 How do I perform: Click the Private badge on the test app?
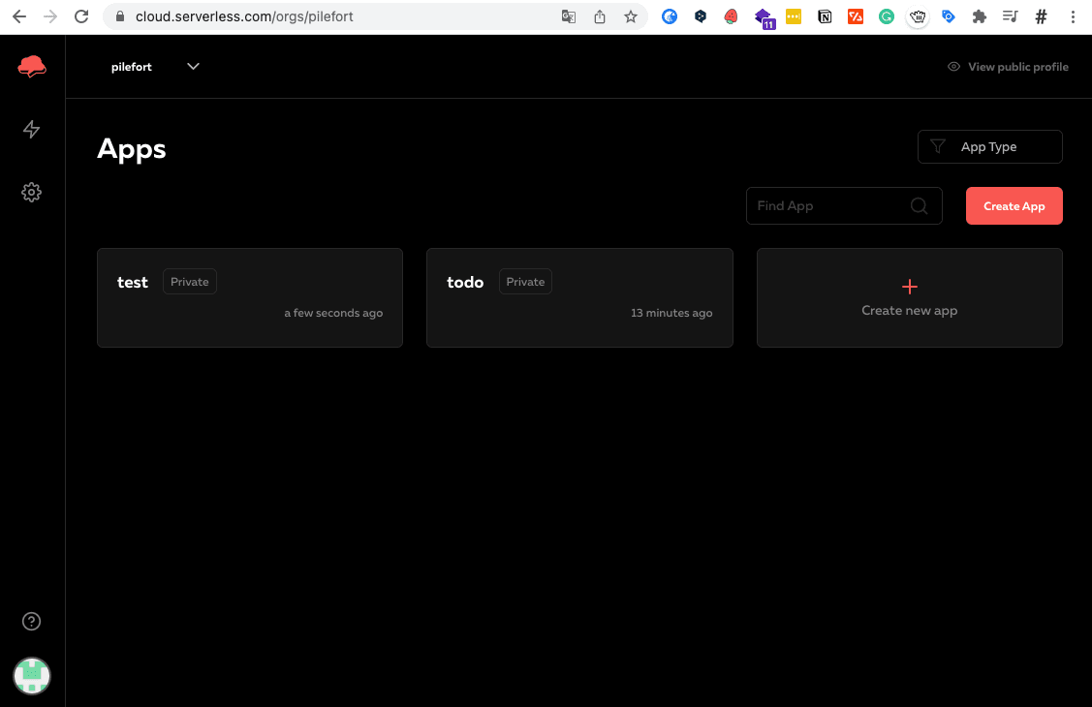point(189,281)
